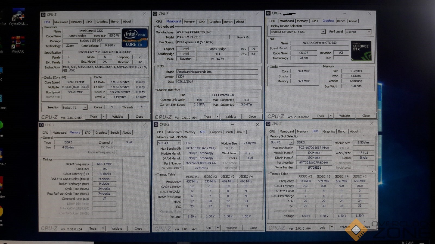The width and height of the screenshot is (435, 244).
Task: Open the CrystalDisk desktop icon
Action: click(18, 16)
